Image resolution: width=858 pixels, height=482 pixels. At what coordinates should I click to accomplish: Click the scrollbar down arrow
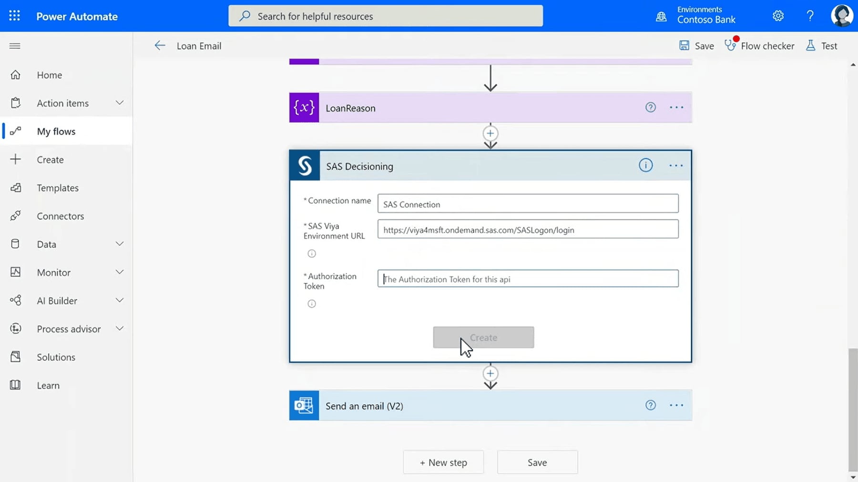coord(853,477)
